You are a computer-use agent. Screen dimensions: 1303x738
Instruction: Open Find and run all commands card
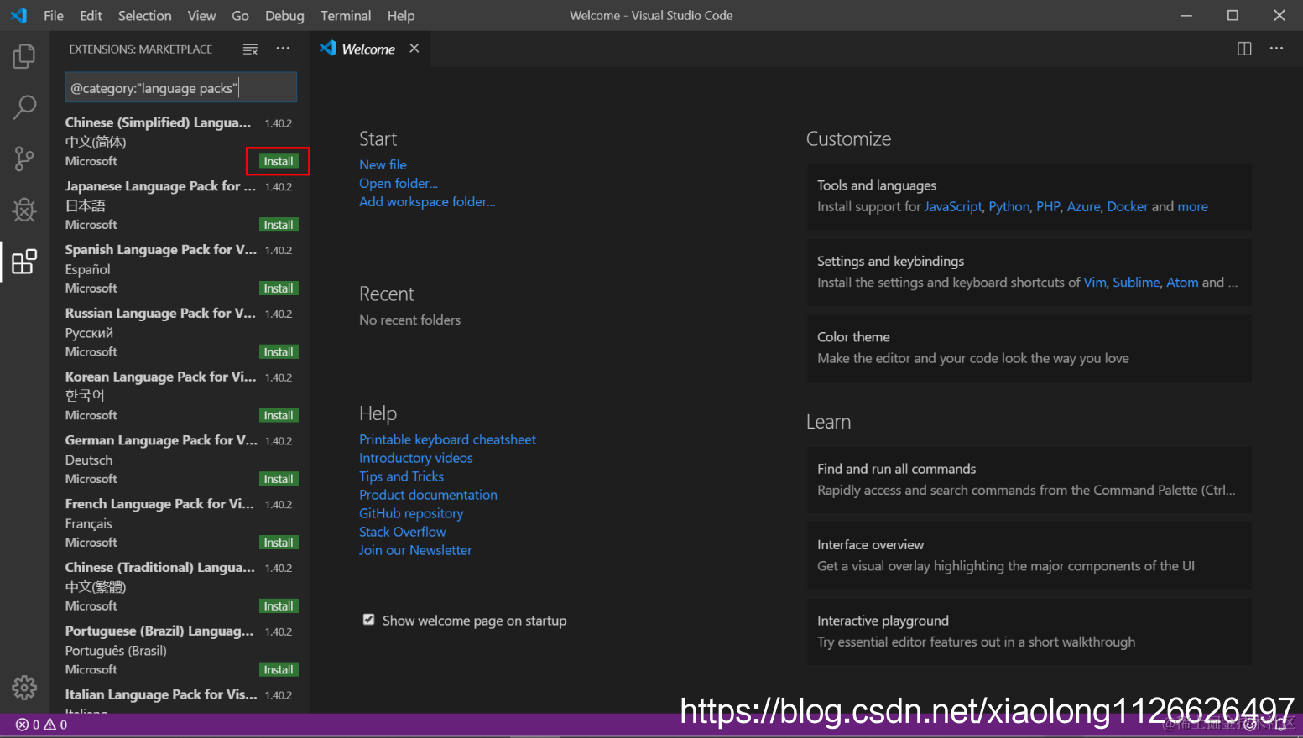click(1029, 480)
